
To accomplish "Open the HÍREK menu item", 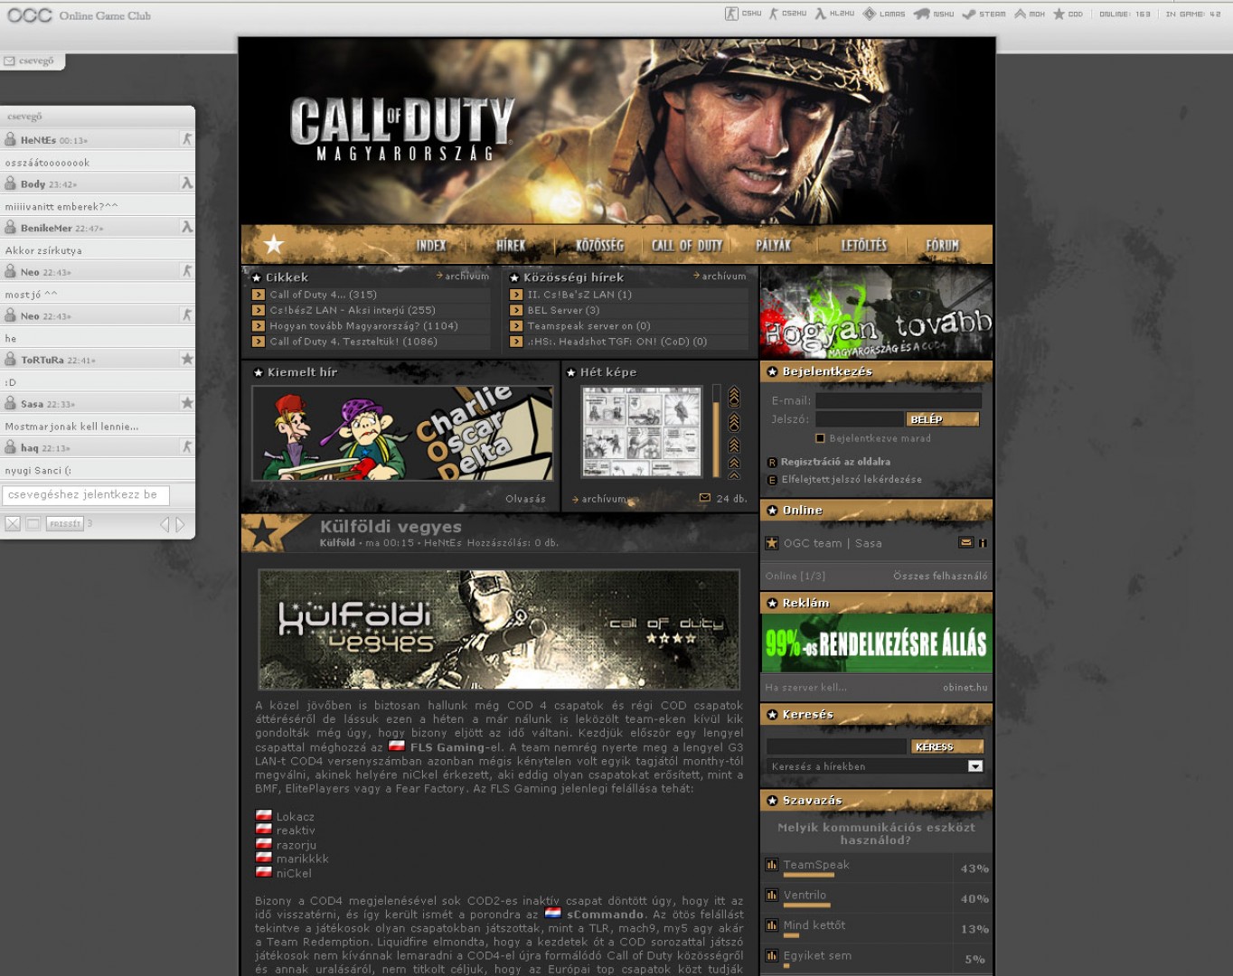I will [x=511, y=246].
